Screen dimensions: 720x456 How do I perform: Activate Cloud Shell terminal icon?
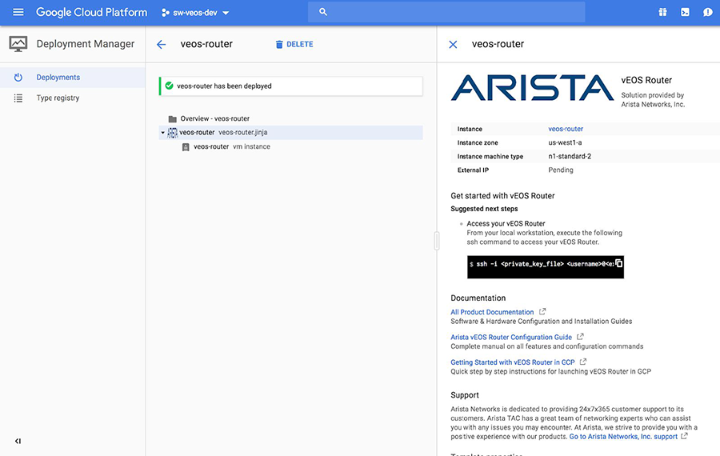click(685, 12)
